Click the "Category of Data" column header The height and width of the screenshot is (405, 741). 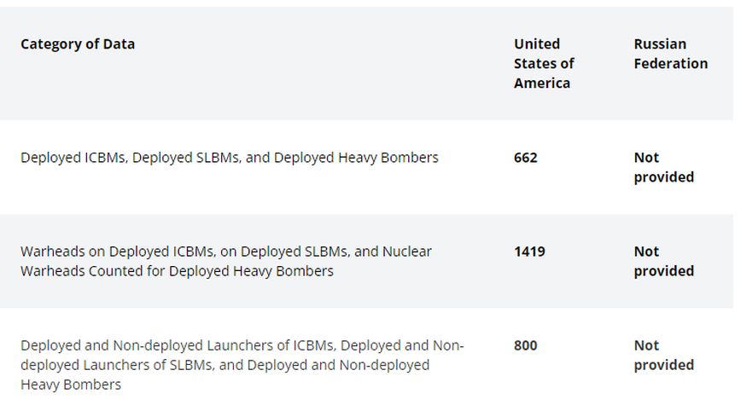pos(78,44)
